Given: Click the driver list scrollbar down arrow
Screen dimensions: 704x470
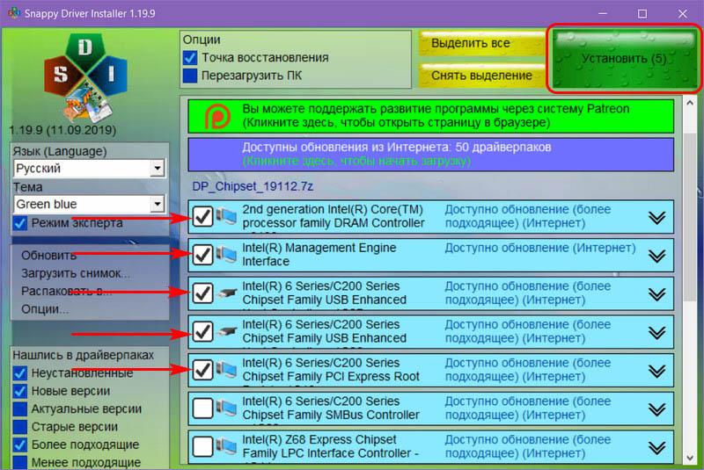Looking at the screenshot, I should 690,458.
